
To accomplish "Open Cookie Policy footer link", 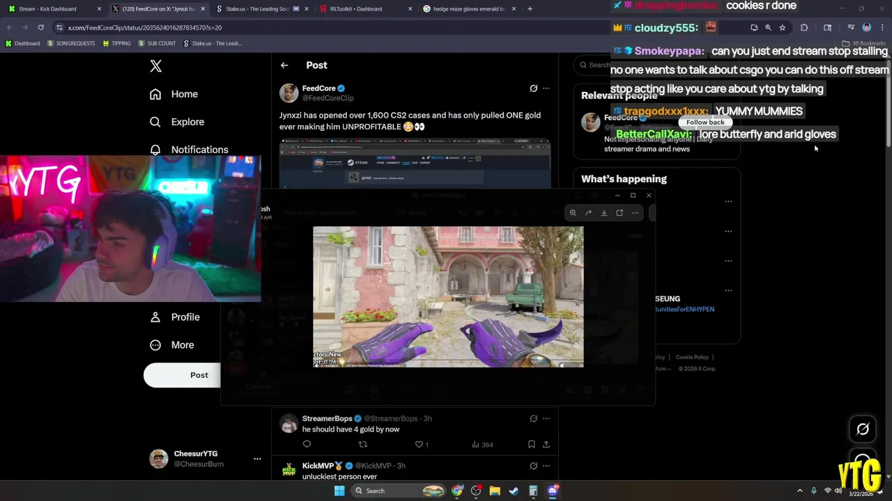I will [x=692, y=357].
